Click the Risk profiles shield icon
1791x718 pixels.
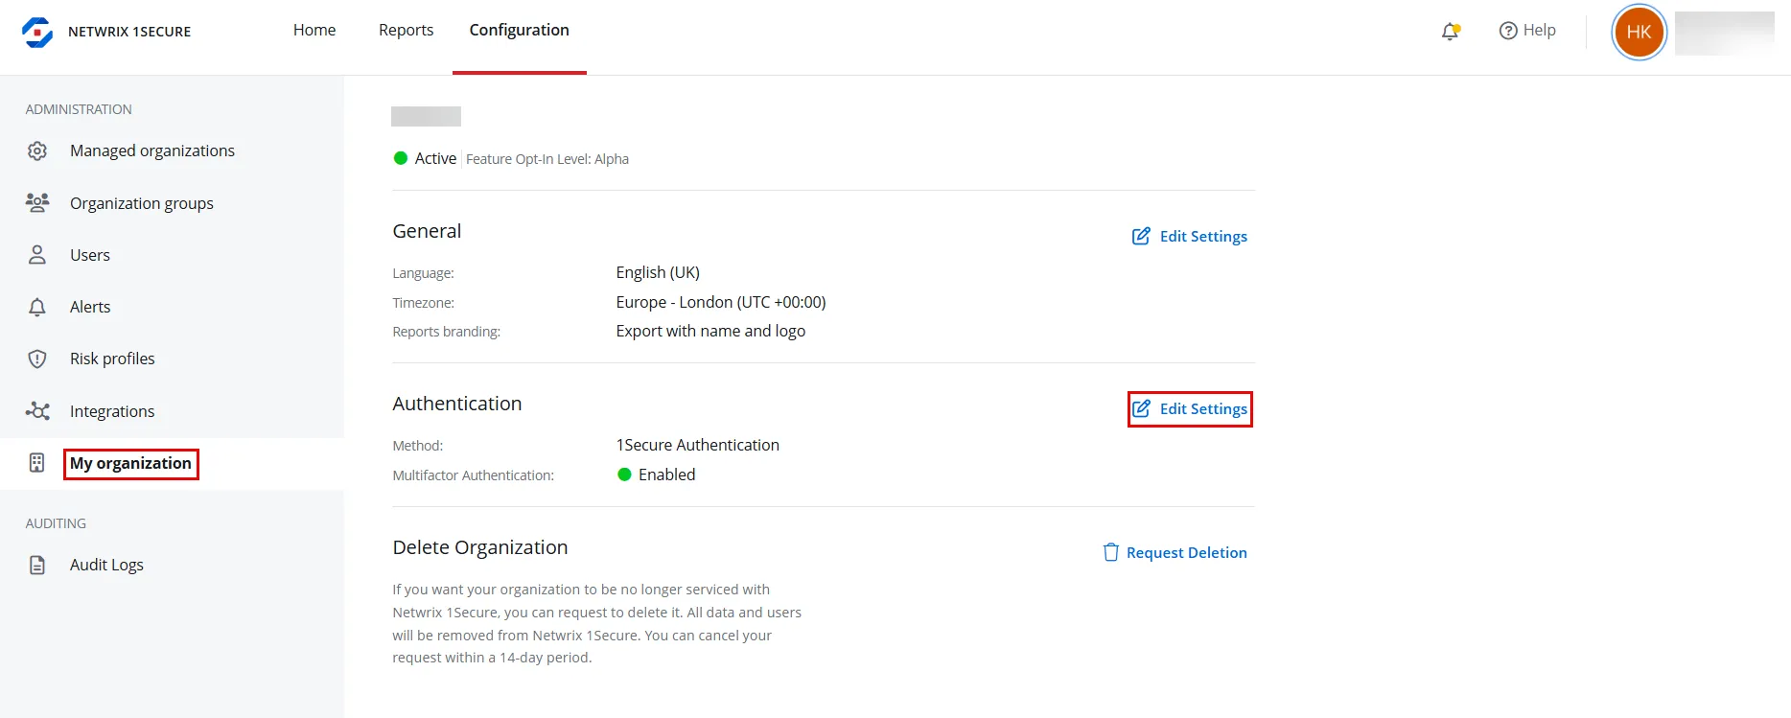[x=37, y=359]
